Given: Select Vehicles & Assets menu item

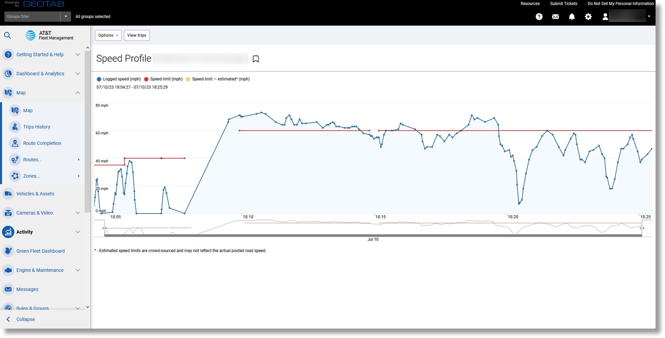Looking at the screenshot, I should pyautogui.click(x=35, y=194).
